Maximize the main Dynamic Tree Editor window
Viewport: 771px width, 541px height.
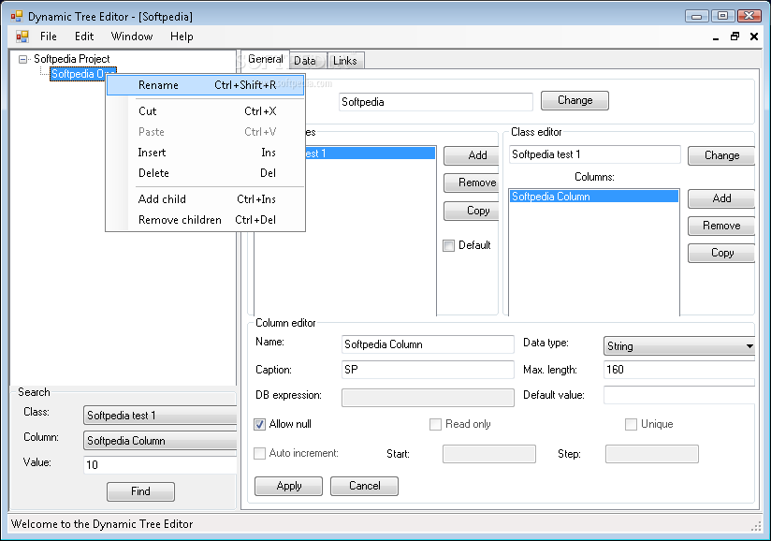(722, 16)
